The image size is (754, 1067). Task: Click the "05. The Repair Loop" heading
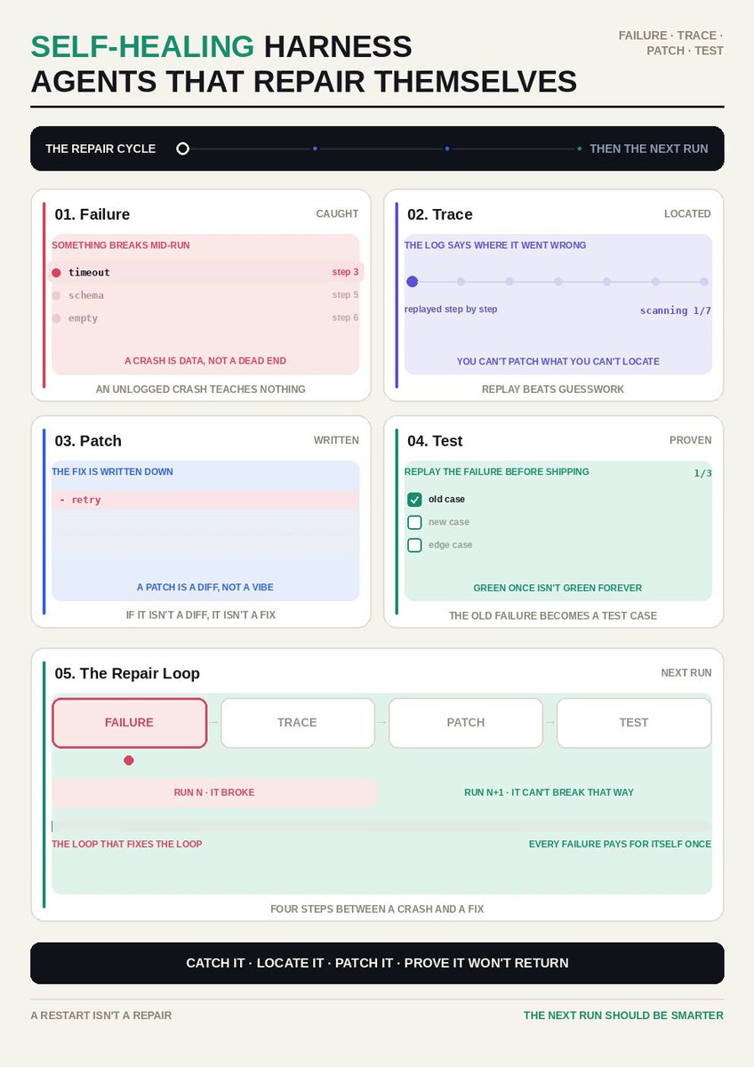click(127, 674)
